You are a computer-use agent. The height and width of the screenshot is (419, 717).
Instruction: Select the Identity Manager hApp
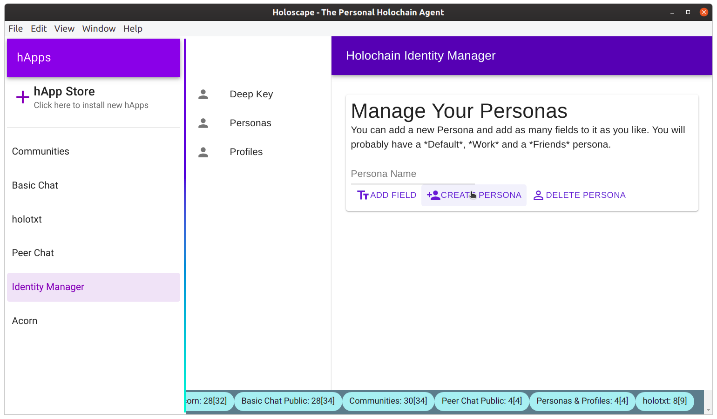pos(94,287)
